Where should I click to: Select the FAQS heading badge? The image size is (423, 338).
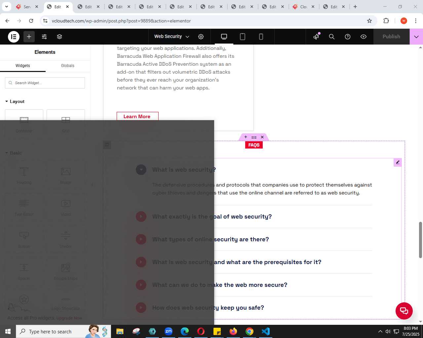254,145
